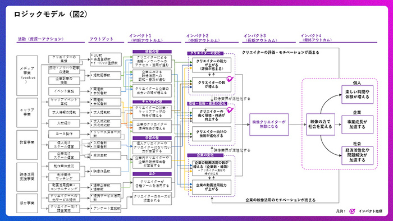Select the メディア事業 (vook.vc) box
The image size is (393, 221).
point(27,76)
